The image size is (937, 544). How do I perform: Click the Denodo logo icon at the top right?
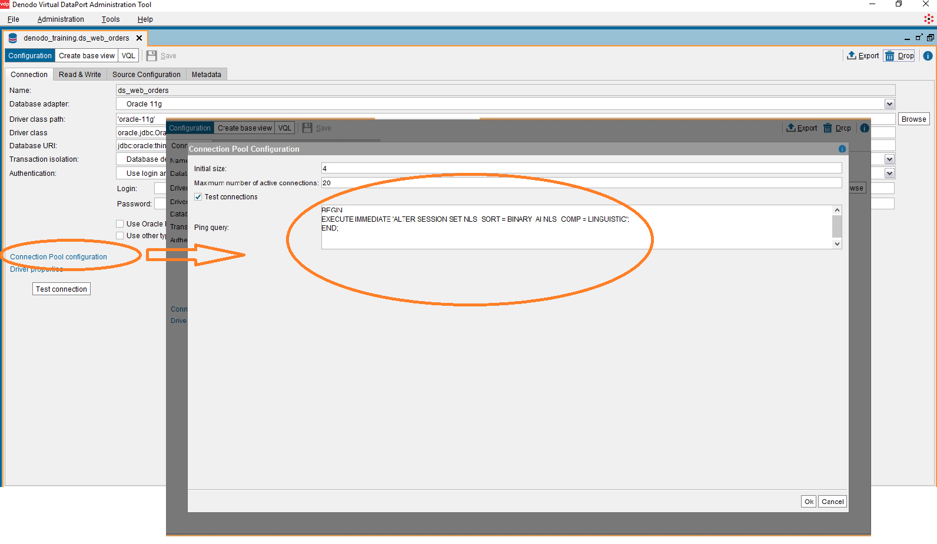[x=929, y=19]
